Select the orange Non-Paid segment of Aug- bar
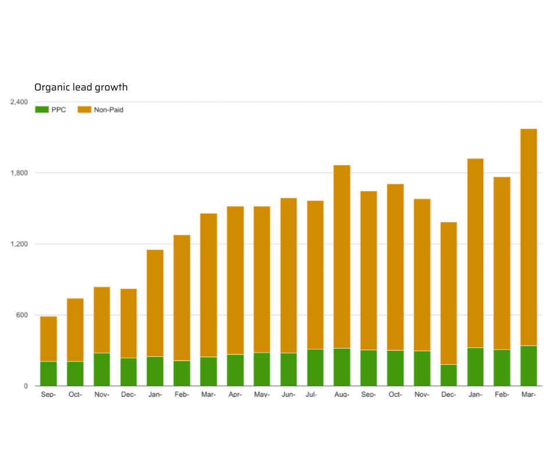 click(342, 256)
